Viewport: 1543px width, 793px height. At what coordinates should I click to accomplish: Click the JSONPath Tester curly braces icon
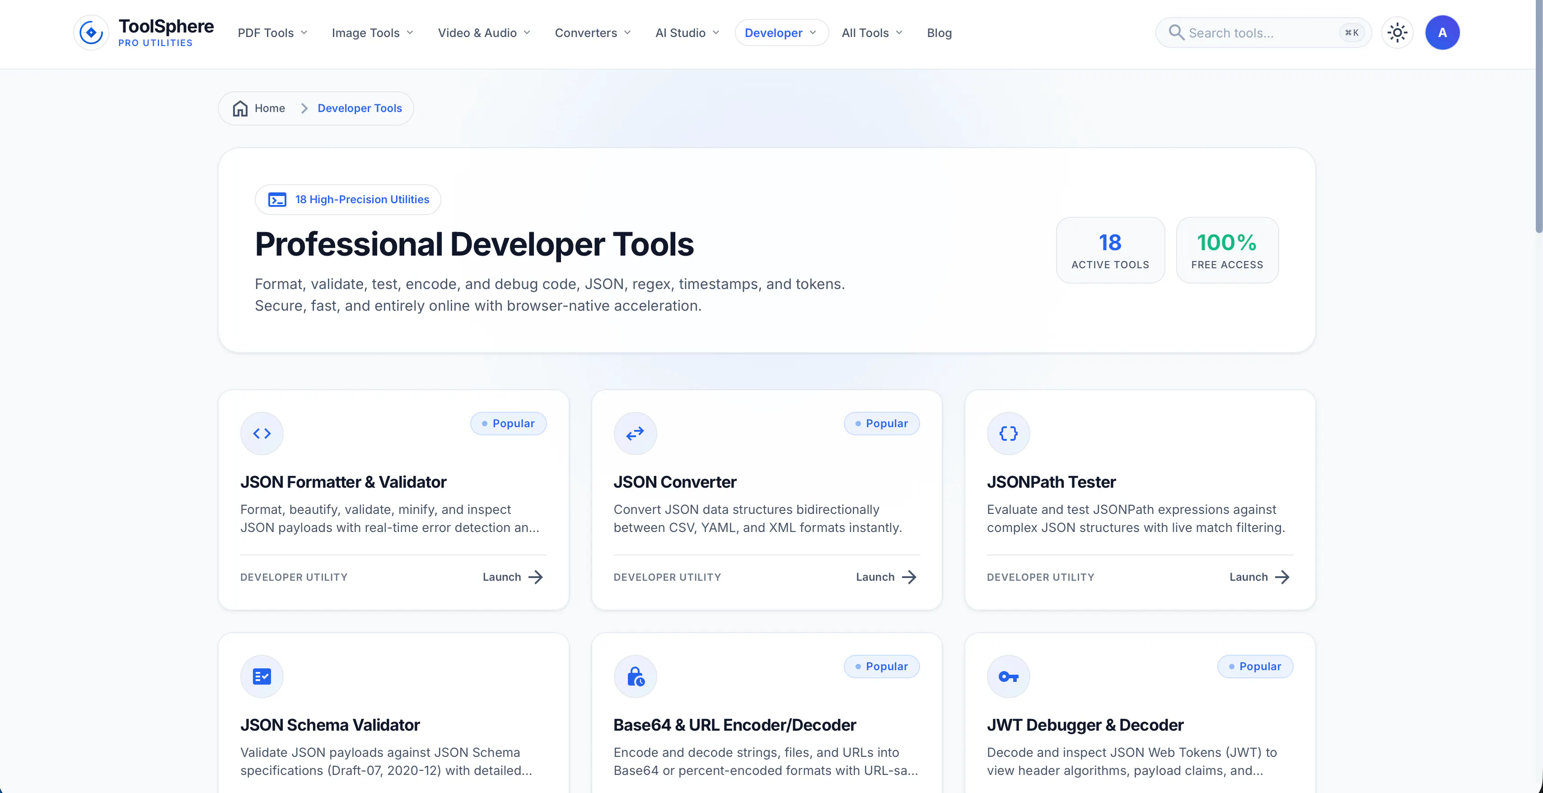[1008, 434]
